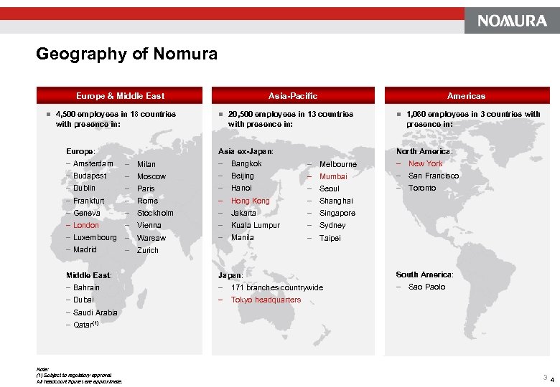Click San Francisco in the Americas list
Image resolution: width=560 pixels, height=387 pixels.
(x=433, y=176)
